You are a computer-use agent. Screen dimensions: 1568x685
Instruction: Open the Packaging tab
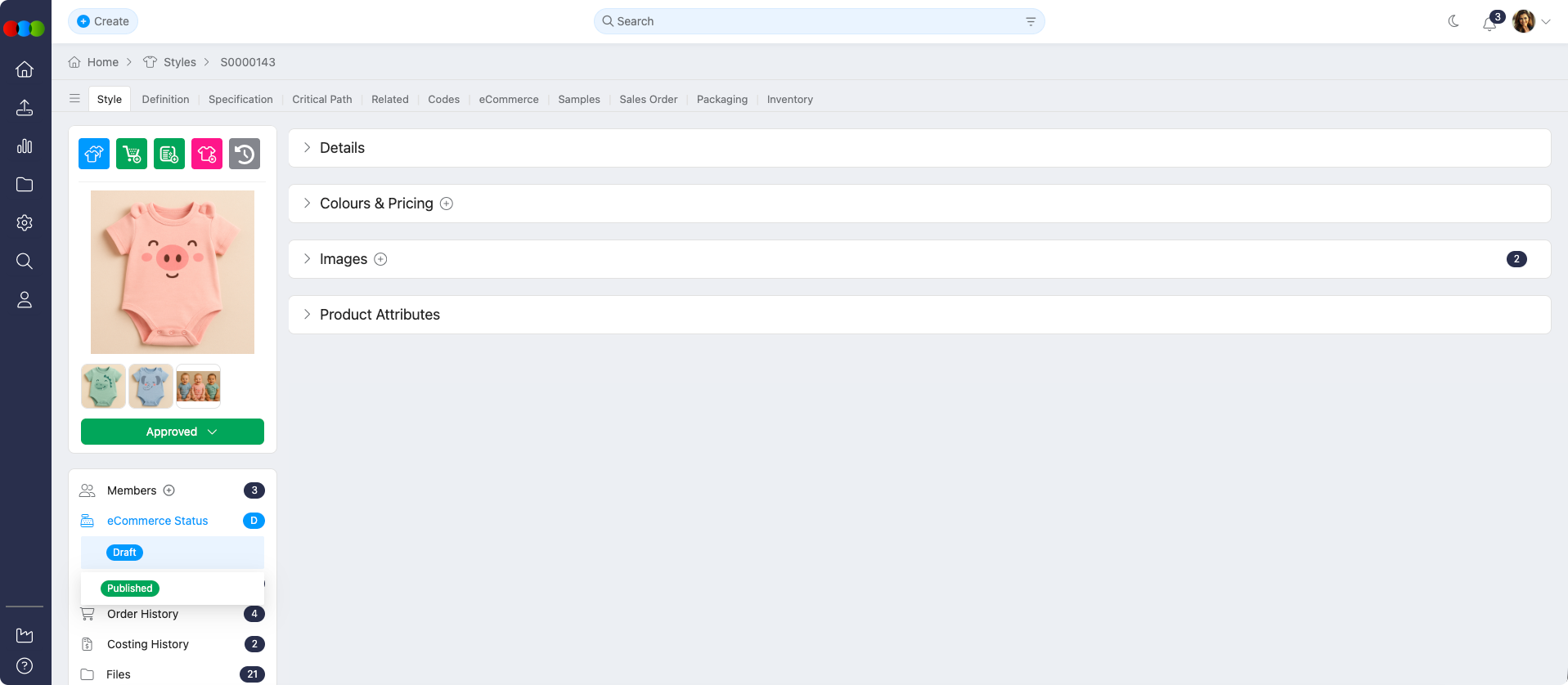722,99
